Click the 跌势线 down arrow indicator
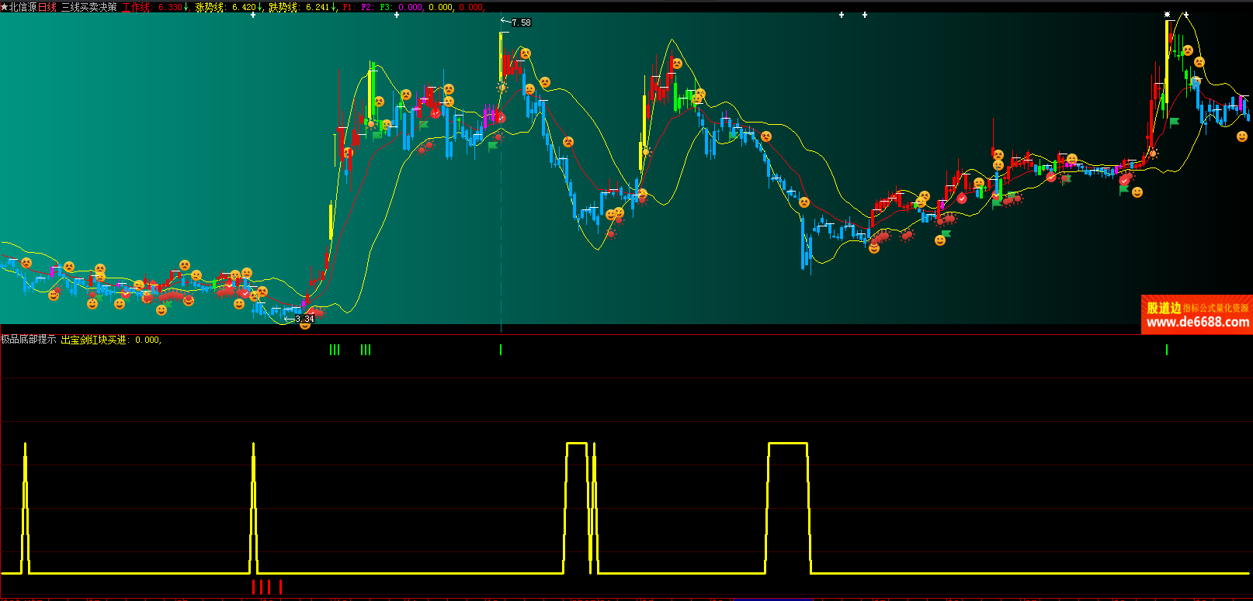Viewport: 1253px width, 601px height. click(334, 7)
